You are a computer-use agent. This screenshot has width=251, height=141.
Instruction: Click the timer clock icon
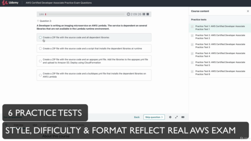click(x=128, y=14)
